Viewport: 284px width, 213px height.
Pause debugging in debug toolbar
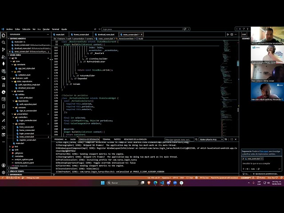(x=240, y=29)
